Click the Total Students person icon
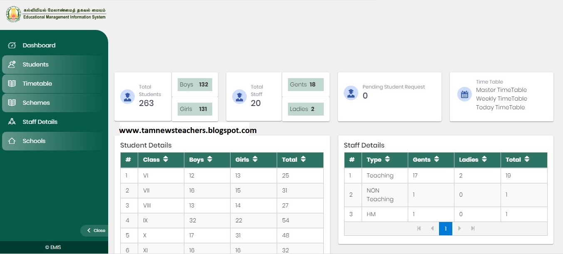 pyautogui.click(x=127, y=96)
